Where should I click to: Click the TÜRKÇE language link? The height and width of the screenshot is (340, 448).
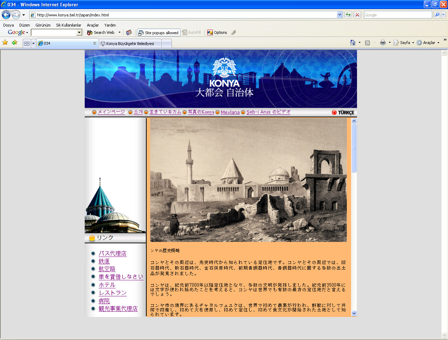(343, 112)
